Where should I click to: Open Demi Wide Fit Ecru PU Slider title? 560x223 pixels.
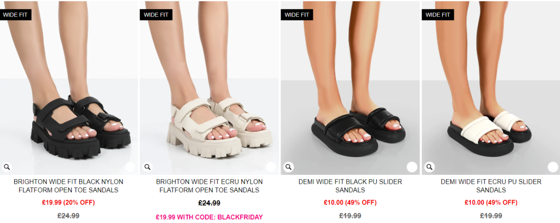491,186
